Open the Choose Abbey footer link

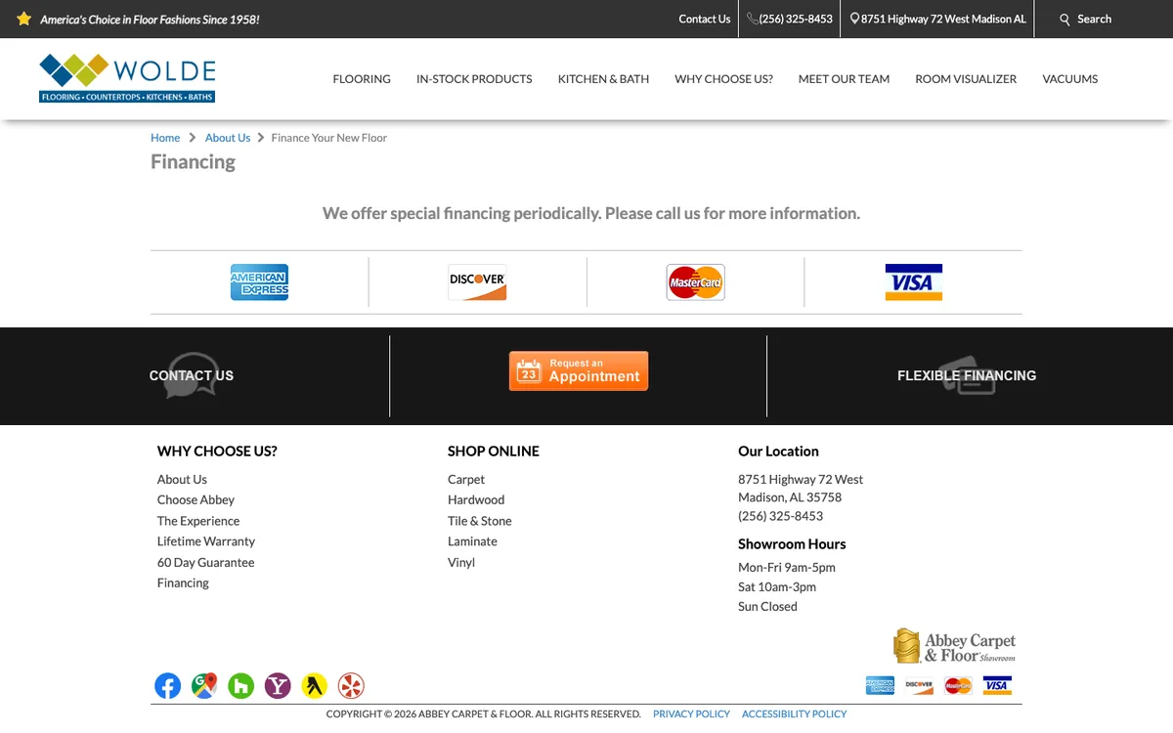click(195, 499)
